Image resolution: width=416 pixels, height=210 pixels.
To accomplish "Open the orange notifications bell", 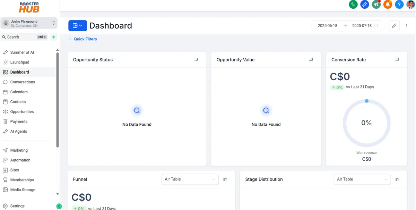I will pyautogui.click(x=388, y=5).
